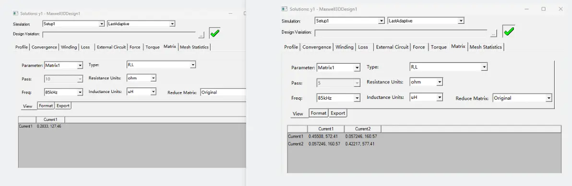572x186 pixels.
Task: Select cell 0.2833, 127.46 in left table
Action: (49, 126)
